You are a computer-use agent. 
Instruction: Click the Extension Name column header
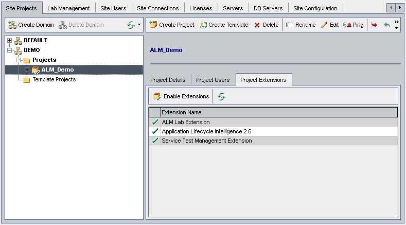pos(279,112)
